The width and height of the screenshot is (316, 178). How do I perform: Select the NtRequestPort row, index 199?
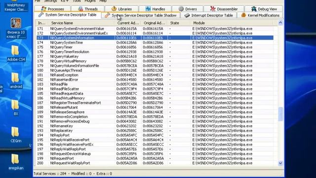click(155, 159)
